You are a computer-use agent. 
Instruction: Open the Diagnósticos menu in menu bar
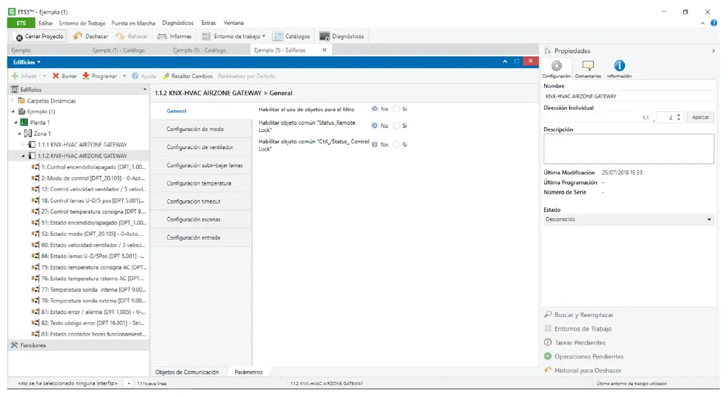click(x=178, y=23)
